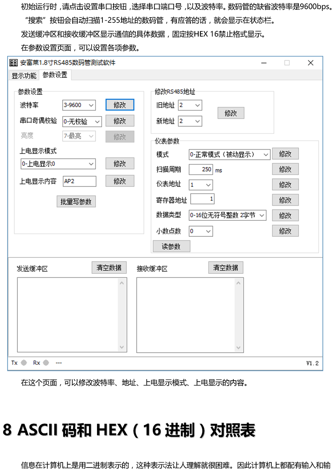Image resolution: width=334 pixels, height=471 pixels.
Task: Click 修改 button next to 波特率
Action: 120,105
